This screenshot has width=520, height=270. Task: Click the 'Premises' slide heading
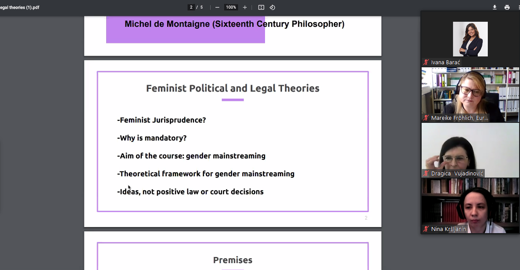click(x=232, y=260)
